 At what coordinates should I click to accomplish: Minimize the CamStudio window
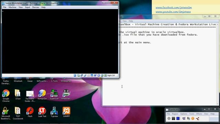point(205,109)
